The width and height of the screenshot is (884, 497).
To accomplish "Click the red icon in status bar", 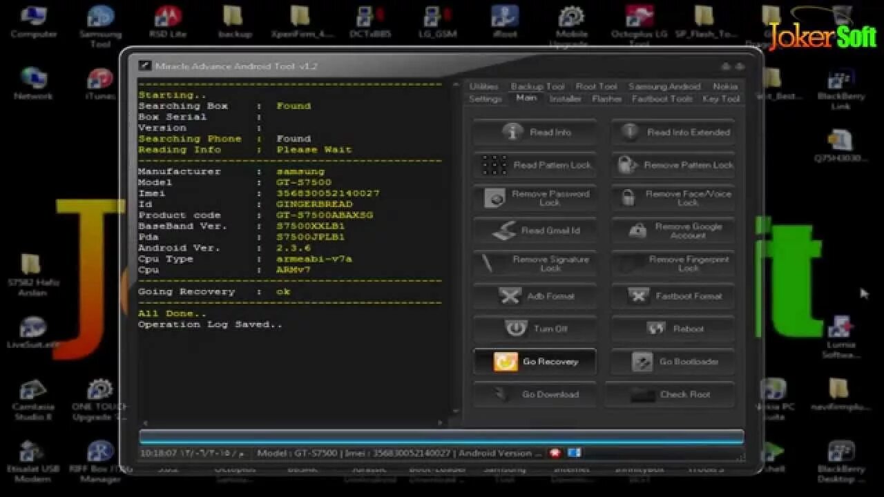I will [555, 453].
